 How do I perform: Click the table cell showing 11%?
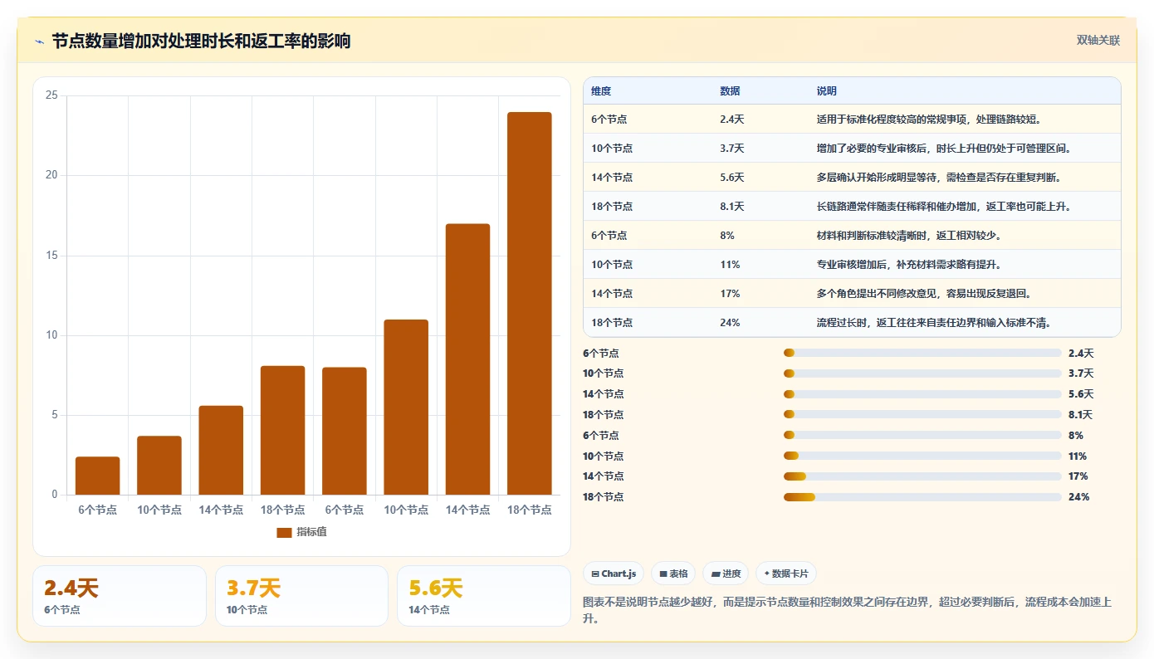tap(730, 265)
